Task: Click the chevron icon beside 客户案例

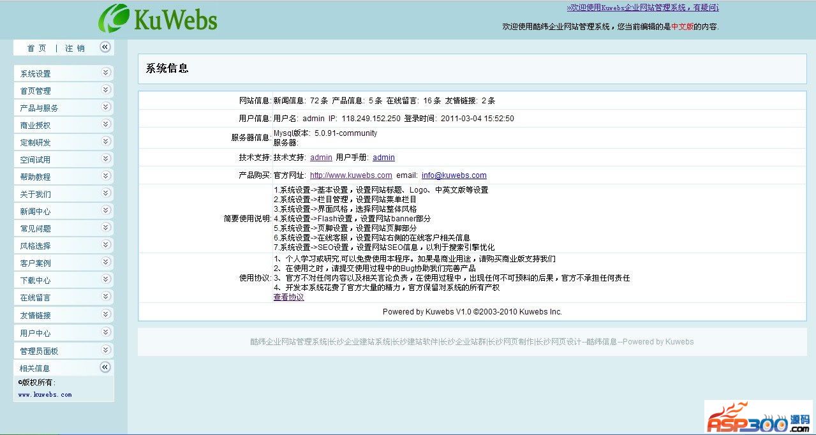Action: pyautogui.click(x=106, y=262)
